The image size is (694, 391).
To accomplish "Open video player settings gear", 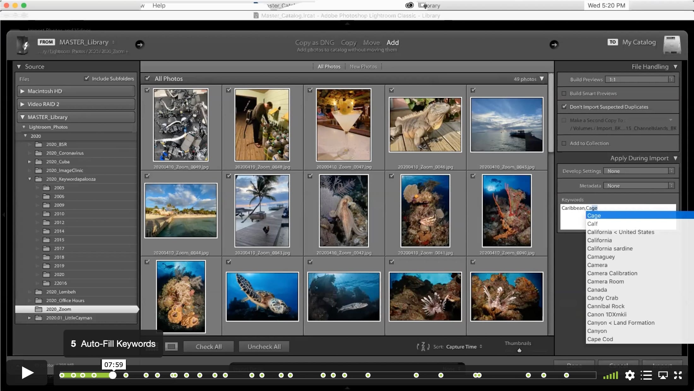I will click(630, 375).
